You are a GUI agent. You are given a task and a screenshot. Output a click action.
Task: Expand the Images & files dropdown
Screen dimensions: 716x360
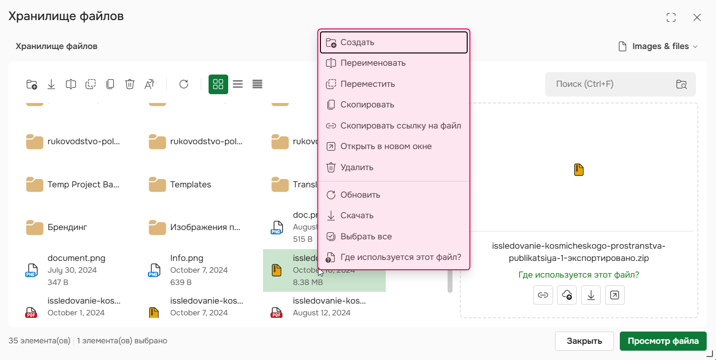(x=658, y=46)
